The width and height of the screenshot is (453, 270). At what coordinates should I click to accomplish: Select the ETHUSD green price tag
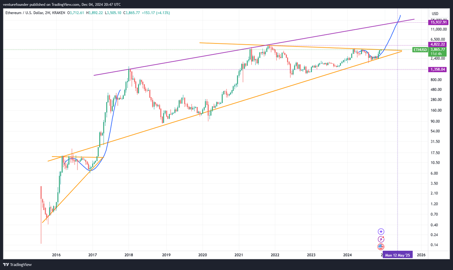pyautogui.click(x=420, y=50)
